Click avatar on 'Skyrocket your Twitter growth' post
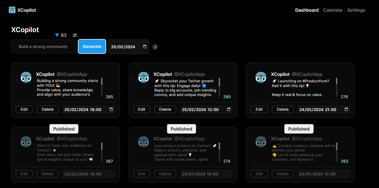 coord(144,77)
